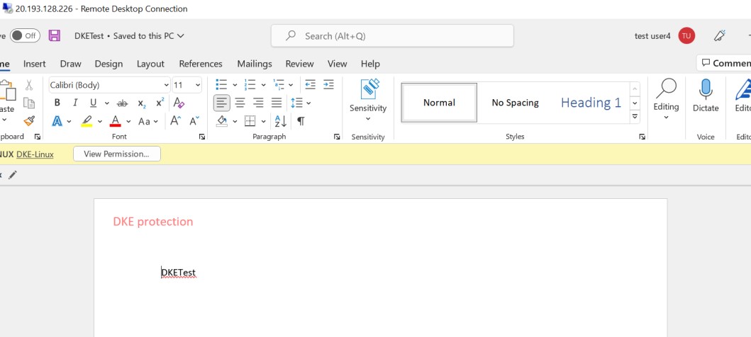Decrease font size
The image size is (751, 337).
coord(194,121)
